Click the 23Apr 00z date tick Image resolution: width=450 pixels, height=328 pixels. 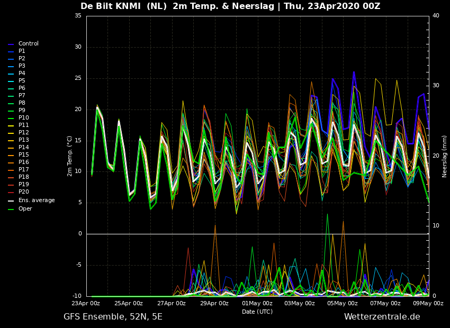[x=86, y=304]
